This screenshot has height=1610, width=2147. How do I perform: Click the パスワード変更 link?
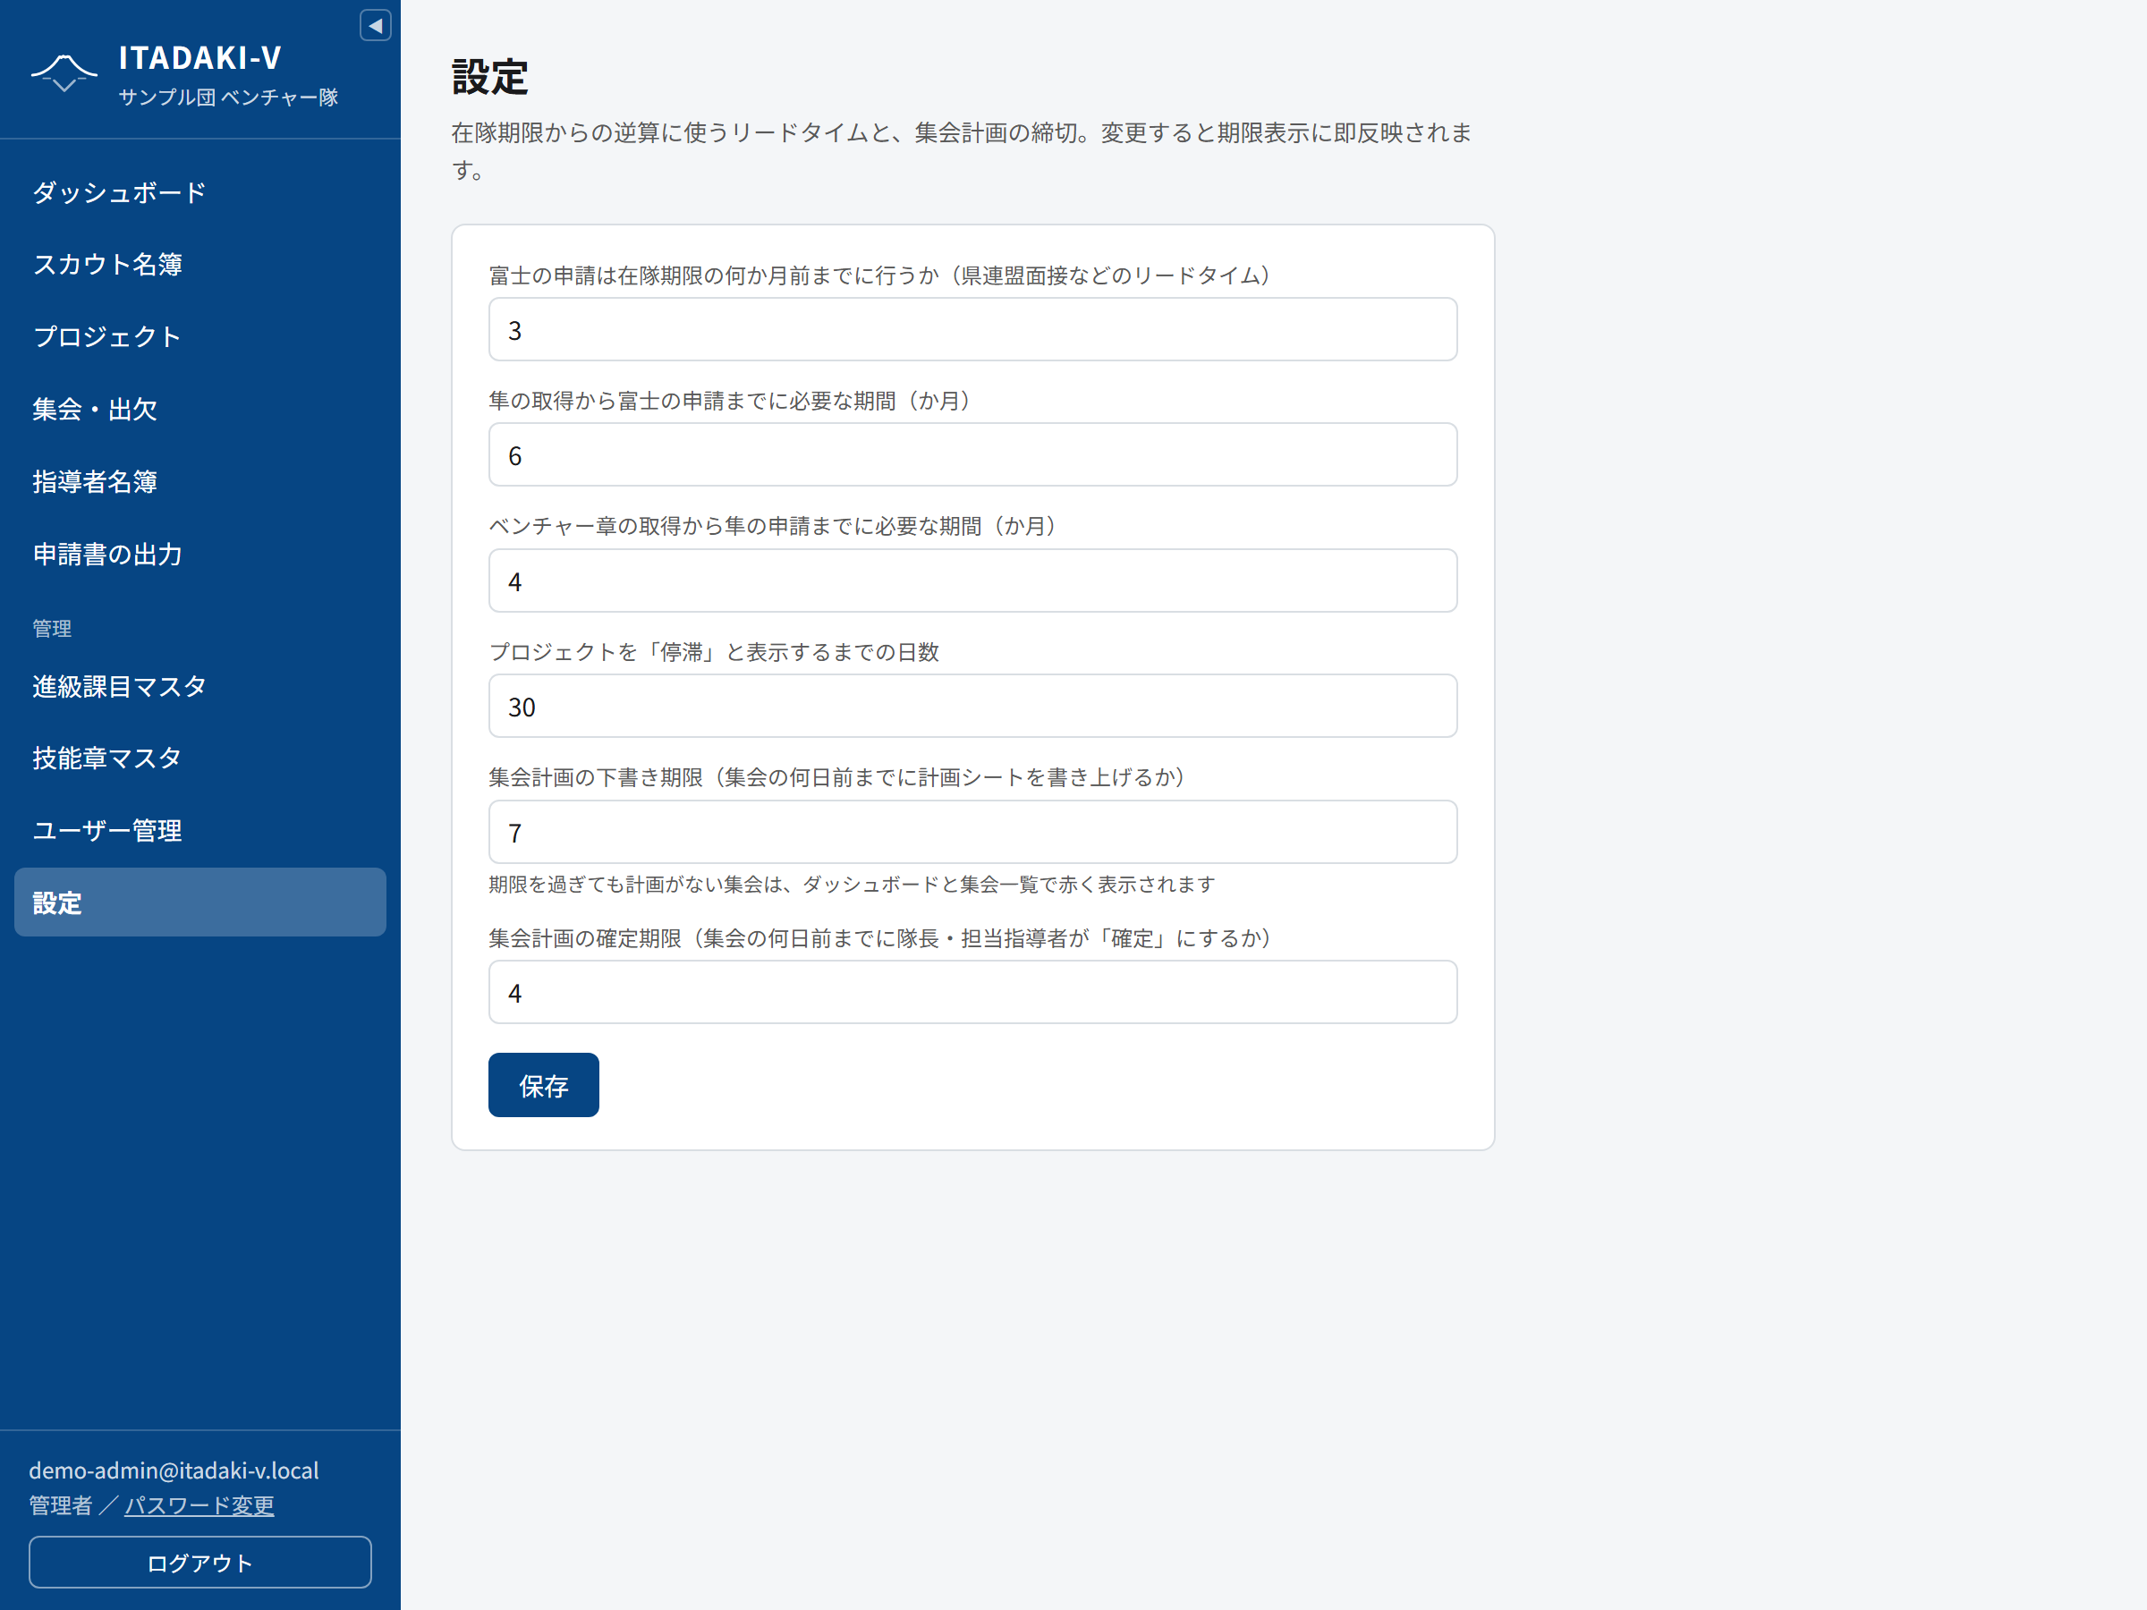coord(199,1505)
